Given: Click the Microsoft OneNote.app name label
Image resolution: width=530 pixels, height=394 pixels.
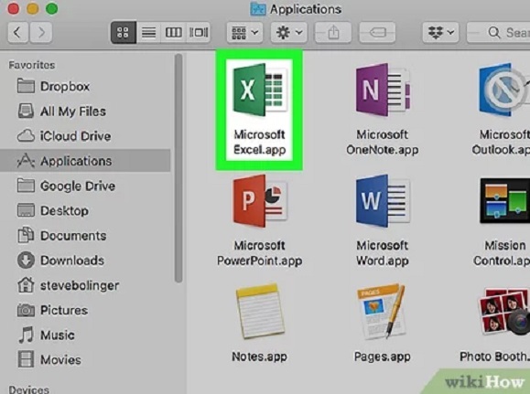Looking at the screenshot, I should [383, 142].
